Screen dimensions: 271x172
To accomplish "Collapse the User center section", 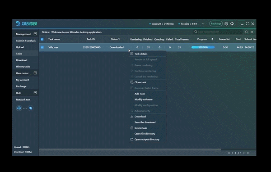I will (35, 73).
